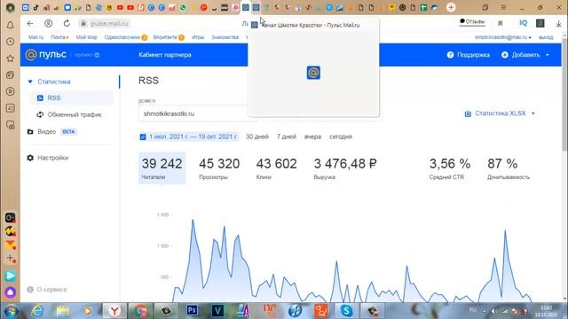Click О сервисе link

[x=51, y=290]
